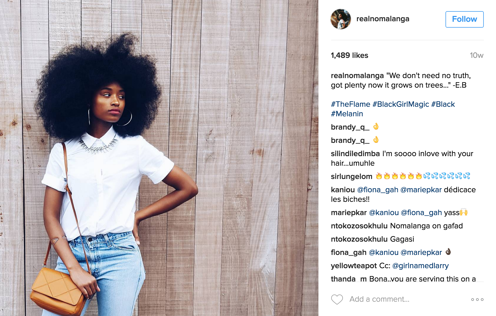Open the #Black hashtag link
This screenshot has height=316, width=496.
tap(443, 104)
